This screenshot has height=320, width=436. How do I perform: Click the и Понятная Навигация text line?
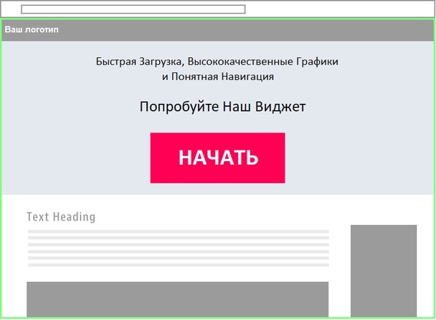point(218,77)
